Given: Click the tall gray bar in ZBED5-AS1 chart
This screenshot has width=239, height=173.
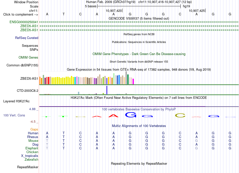Looking at the screenshot, I should tap(126, 78).
